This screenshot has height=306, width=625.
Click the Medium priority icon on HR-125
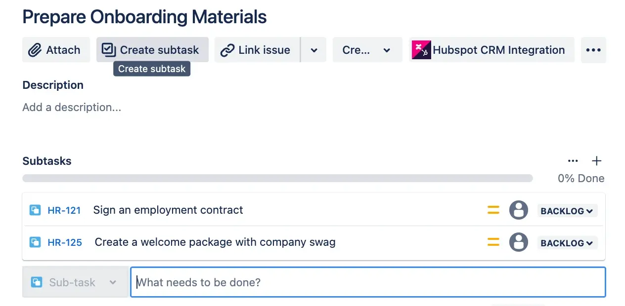coord(493,242)
